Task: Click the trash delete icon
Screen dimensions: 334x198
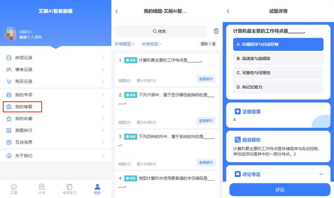Action: tap(216, 31)
